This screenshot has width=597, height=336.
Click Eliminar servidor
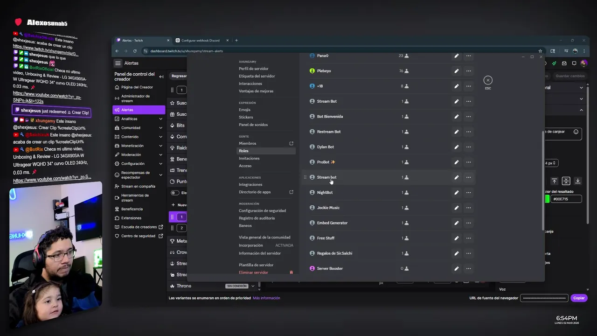[253, 273]
